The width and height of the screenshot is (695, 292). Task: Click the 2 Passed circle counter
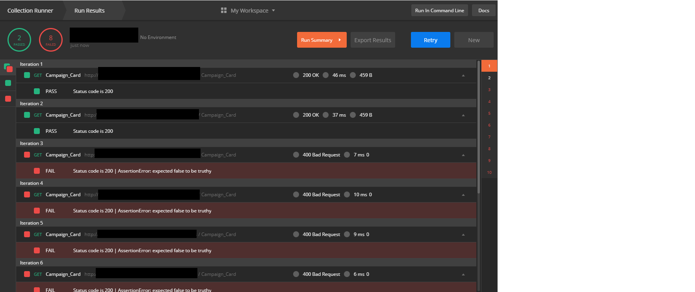19,40
